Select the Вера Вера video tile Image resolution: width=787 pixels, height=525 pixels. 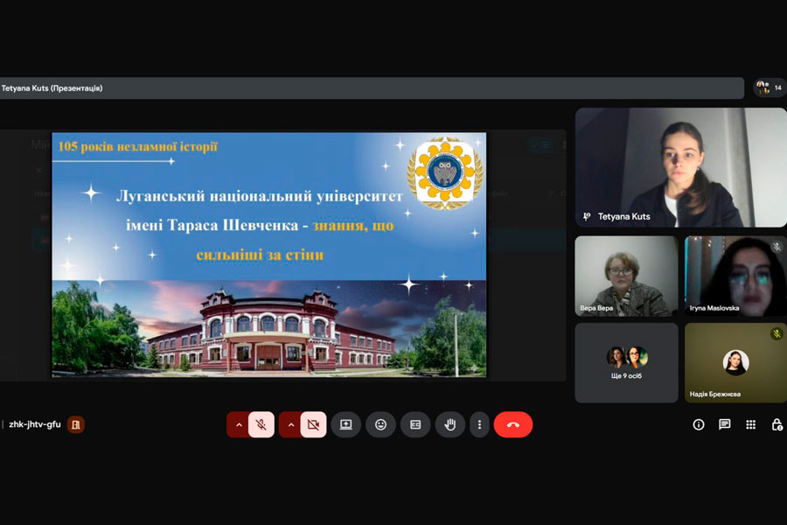click(x=626, y=276)
